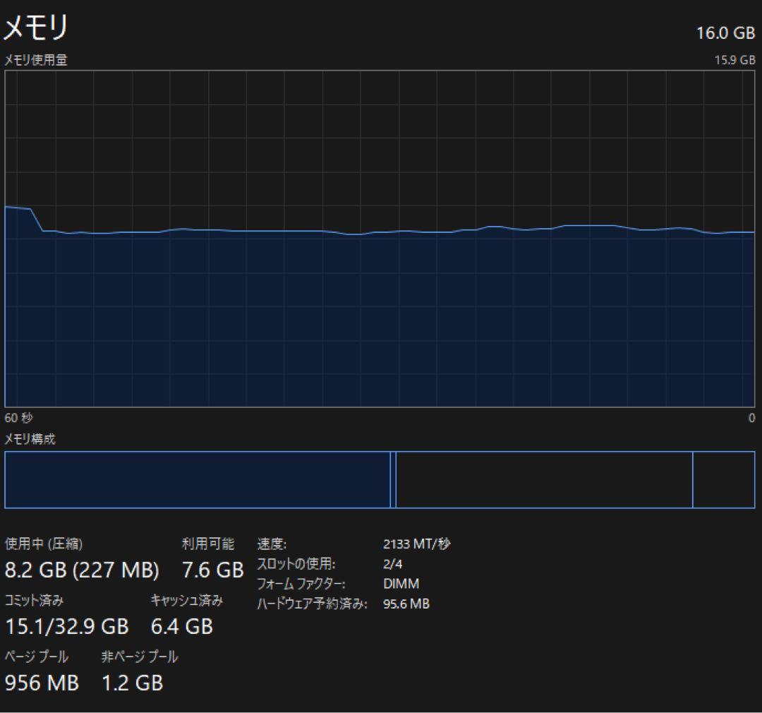This screenshot has width=762, height=713.
Task: Click the standby segment of composition bar
Action: pyautogui.click(x=544, y=480)
